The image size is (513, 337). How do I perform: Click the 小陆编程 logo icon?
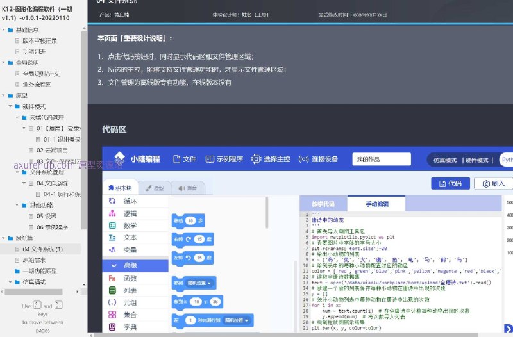pyautogui.click(x=119, y=158)
